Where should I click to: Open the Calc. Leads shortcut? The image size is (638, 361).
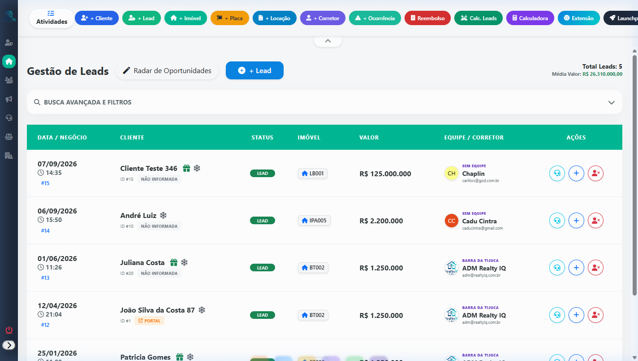478,18
